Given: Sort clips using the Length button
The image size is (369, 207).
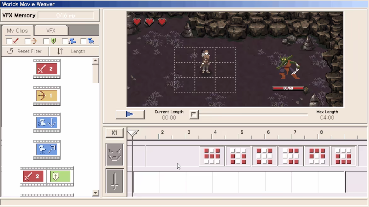Looking at the screenshot, I should [x=74, y=51].
